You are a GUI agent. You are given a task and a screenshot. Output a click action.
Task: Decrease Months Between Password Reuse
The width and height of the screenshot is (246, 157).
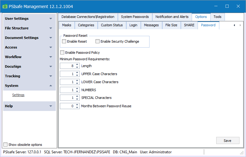click(x=77, y=108)
